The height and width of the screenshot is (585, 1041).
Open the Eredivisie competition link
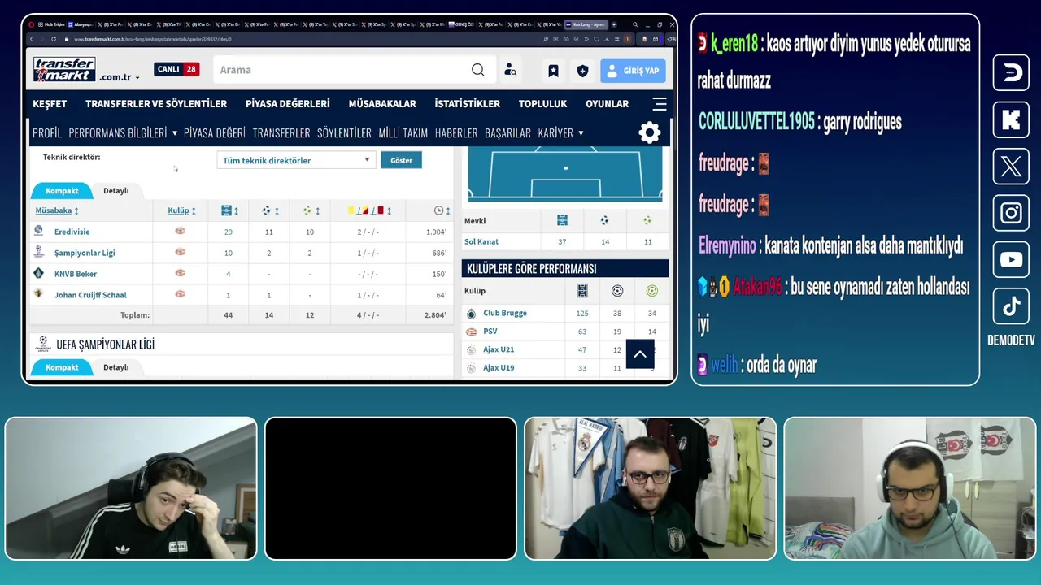[72, 232]
